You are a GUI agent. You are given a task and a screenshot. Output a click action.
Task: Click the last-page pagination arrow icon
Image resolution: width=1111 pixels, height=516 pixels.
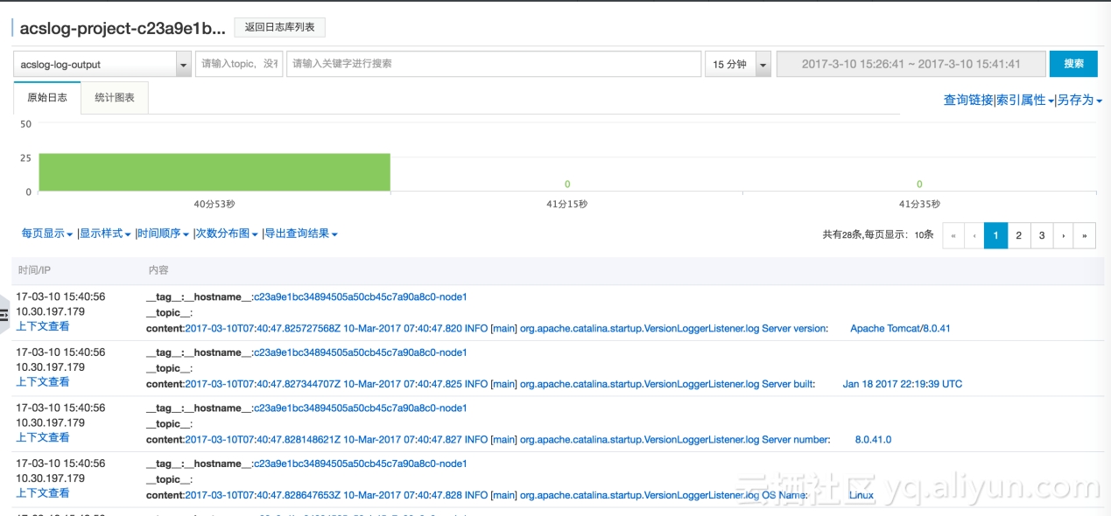tap(1085, 235)
